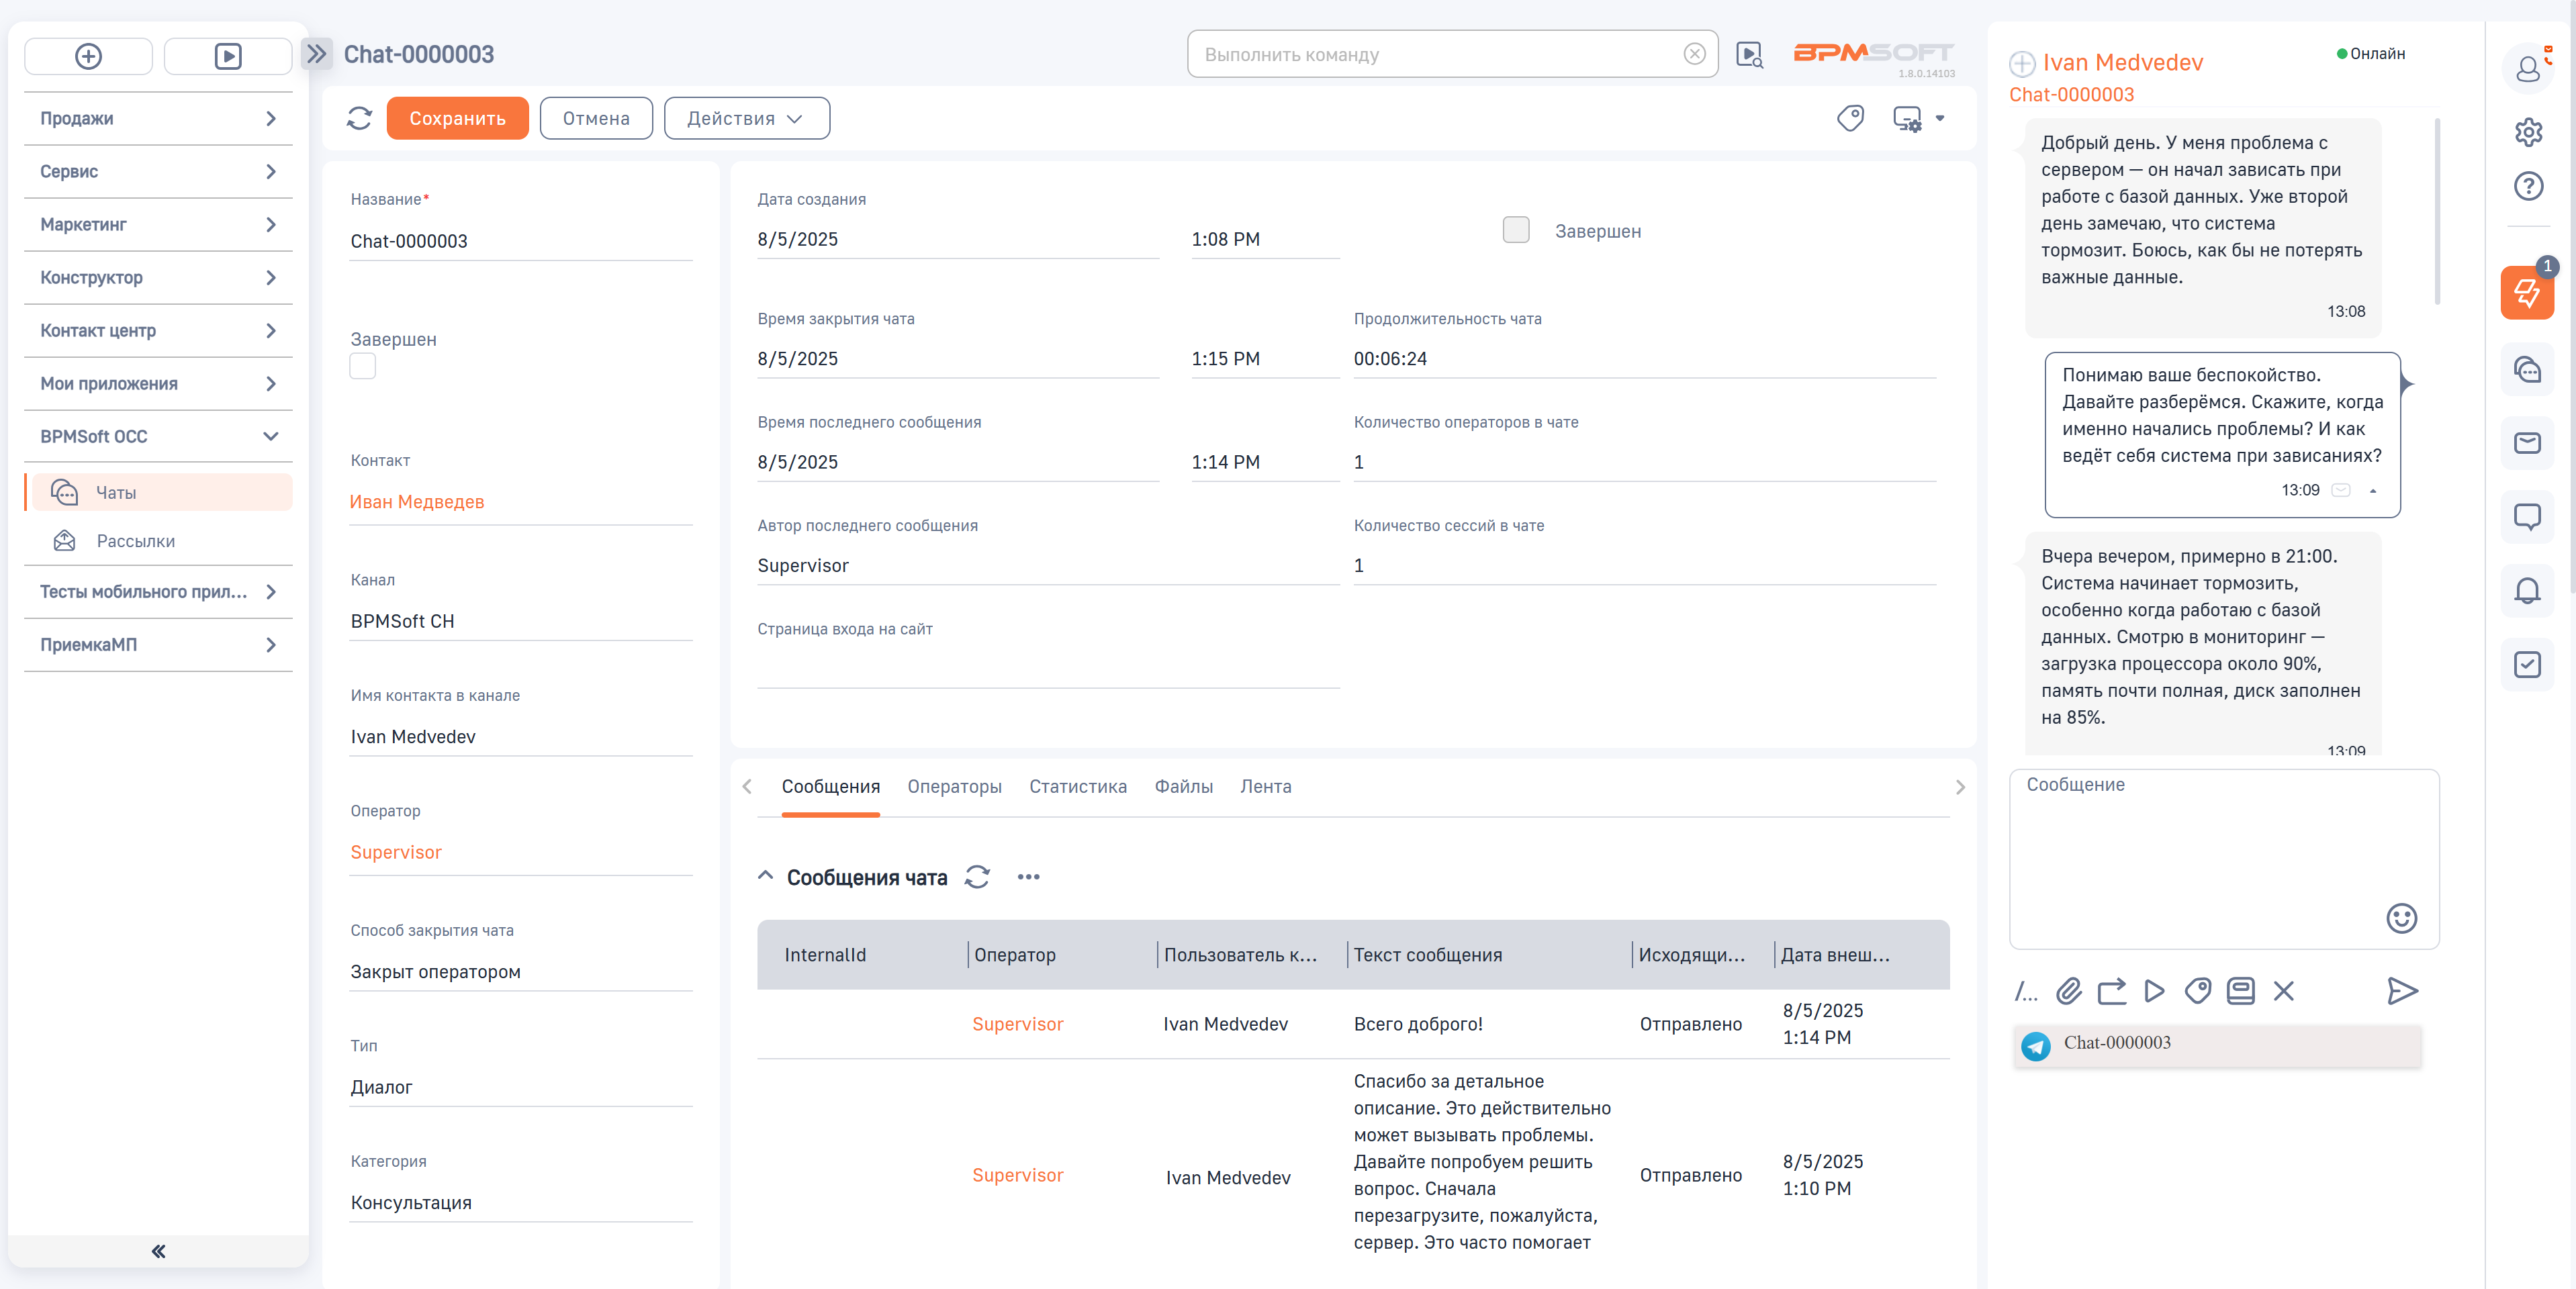Image resolution: width=2576 pixels, height=1289 pixels.
Task: Click the Отмена button
Action: point(596,118)
